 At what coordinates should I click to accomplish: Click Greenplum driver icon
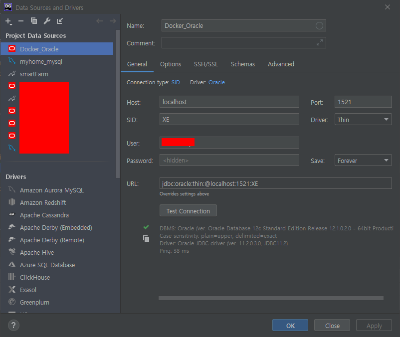click(x=12, y=302)
